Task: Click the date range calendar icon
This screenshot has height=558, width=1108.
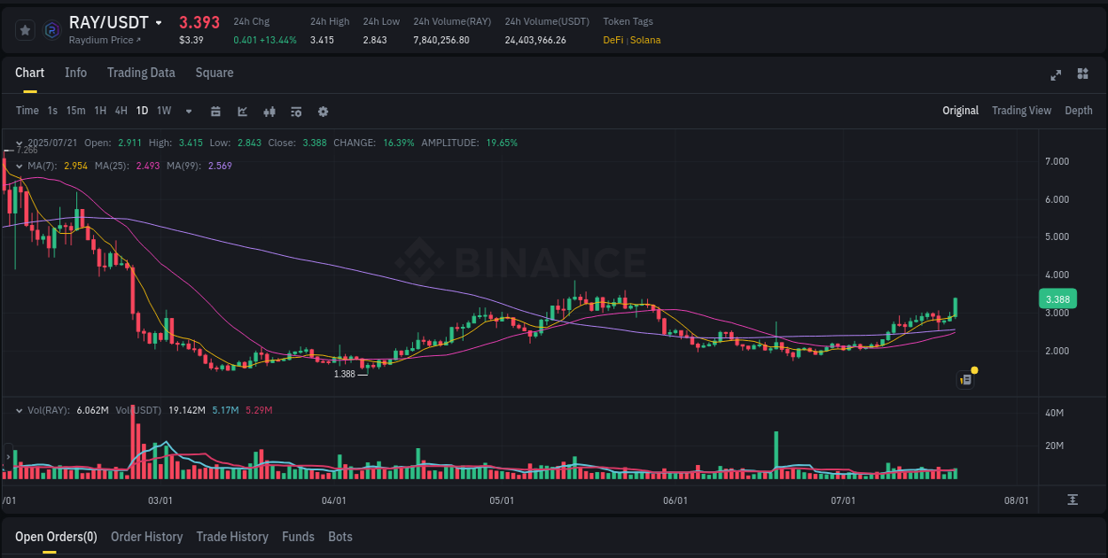Action: point(215,112)
